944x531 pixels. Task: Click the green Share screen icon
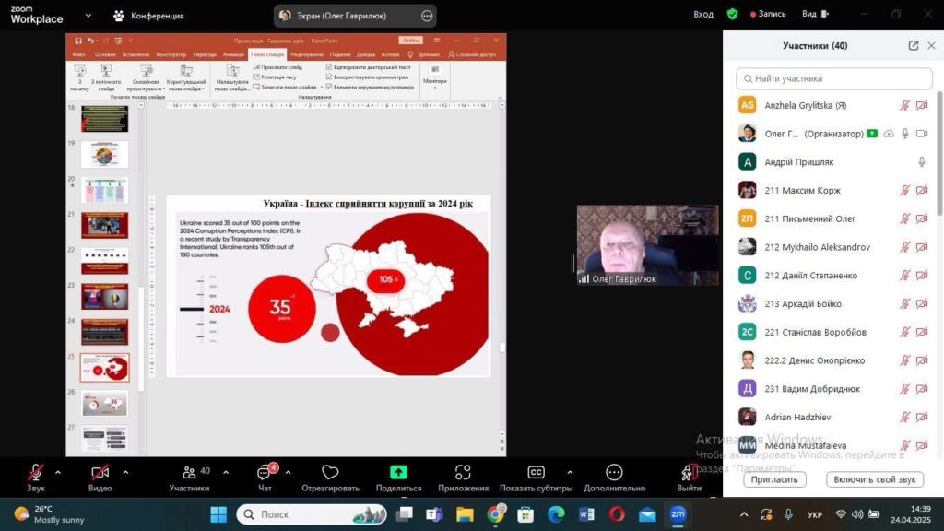point(398,472)
